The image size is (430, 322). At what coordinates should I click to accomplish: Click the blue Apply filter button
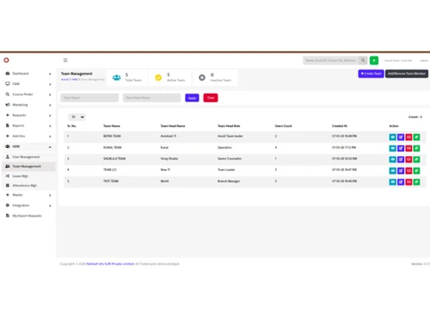192,98
